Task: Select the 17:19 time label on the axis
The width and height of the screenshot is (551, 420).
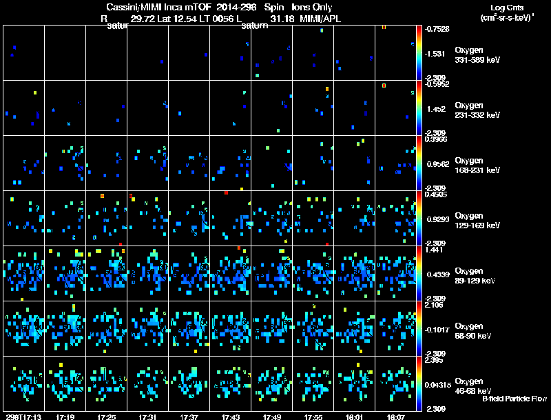Action: [65, 417]
